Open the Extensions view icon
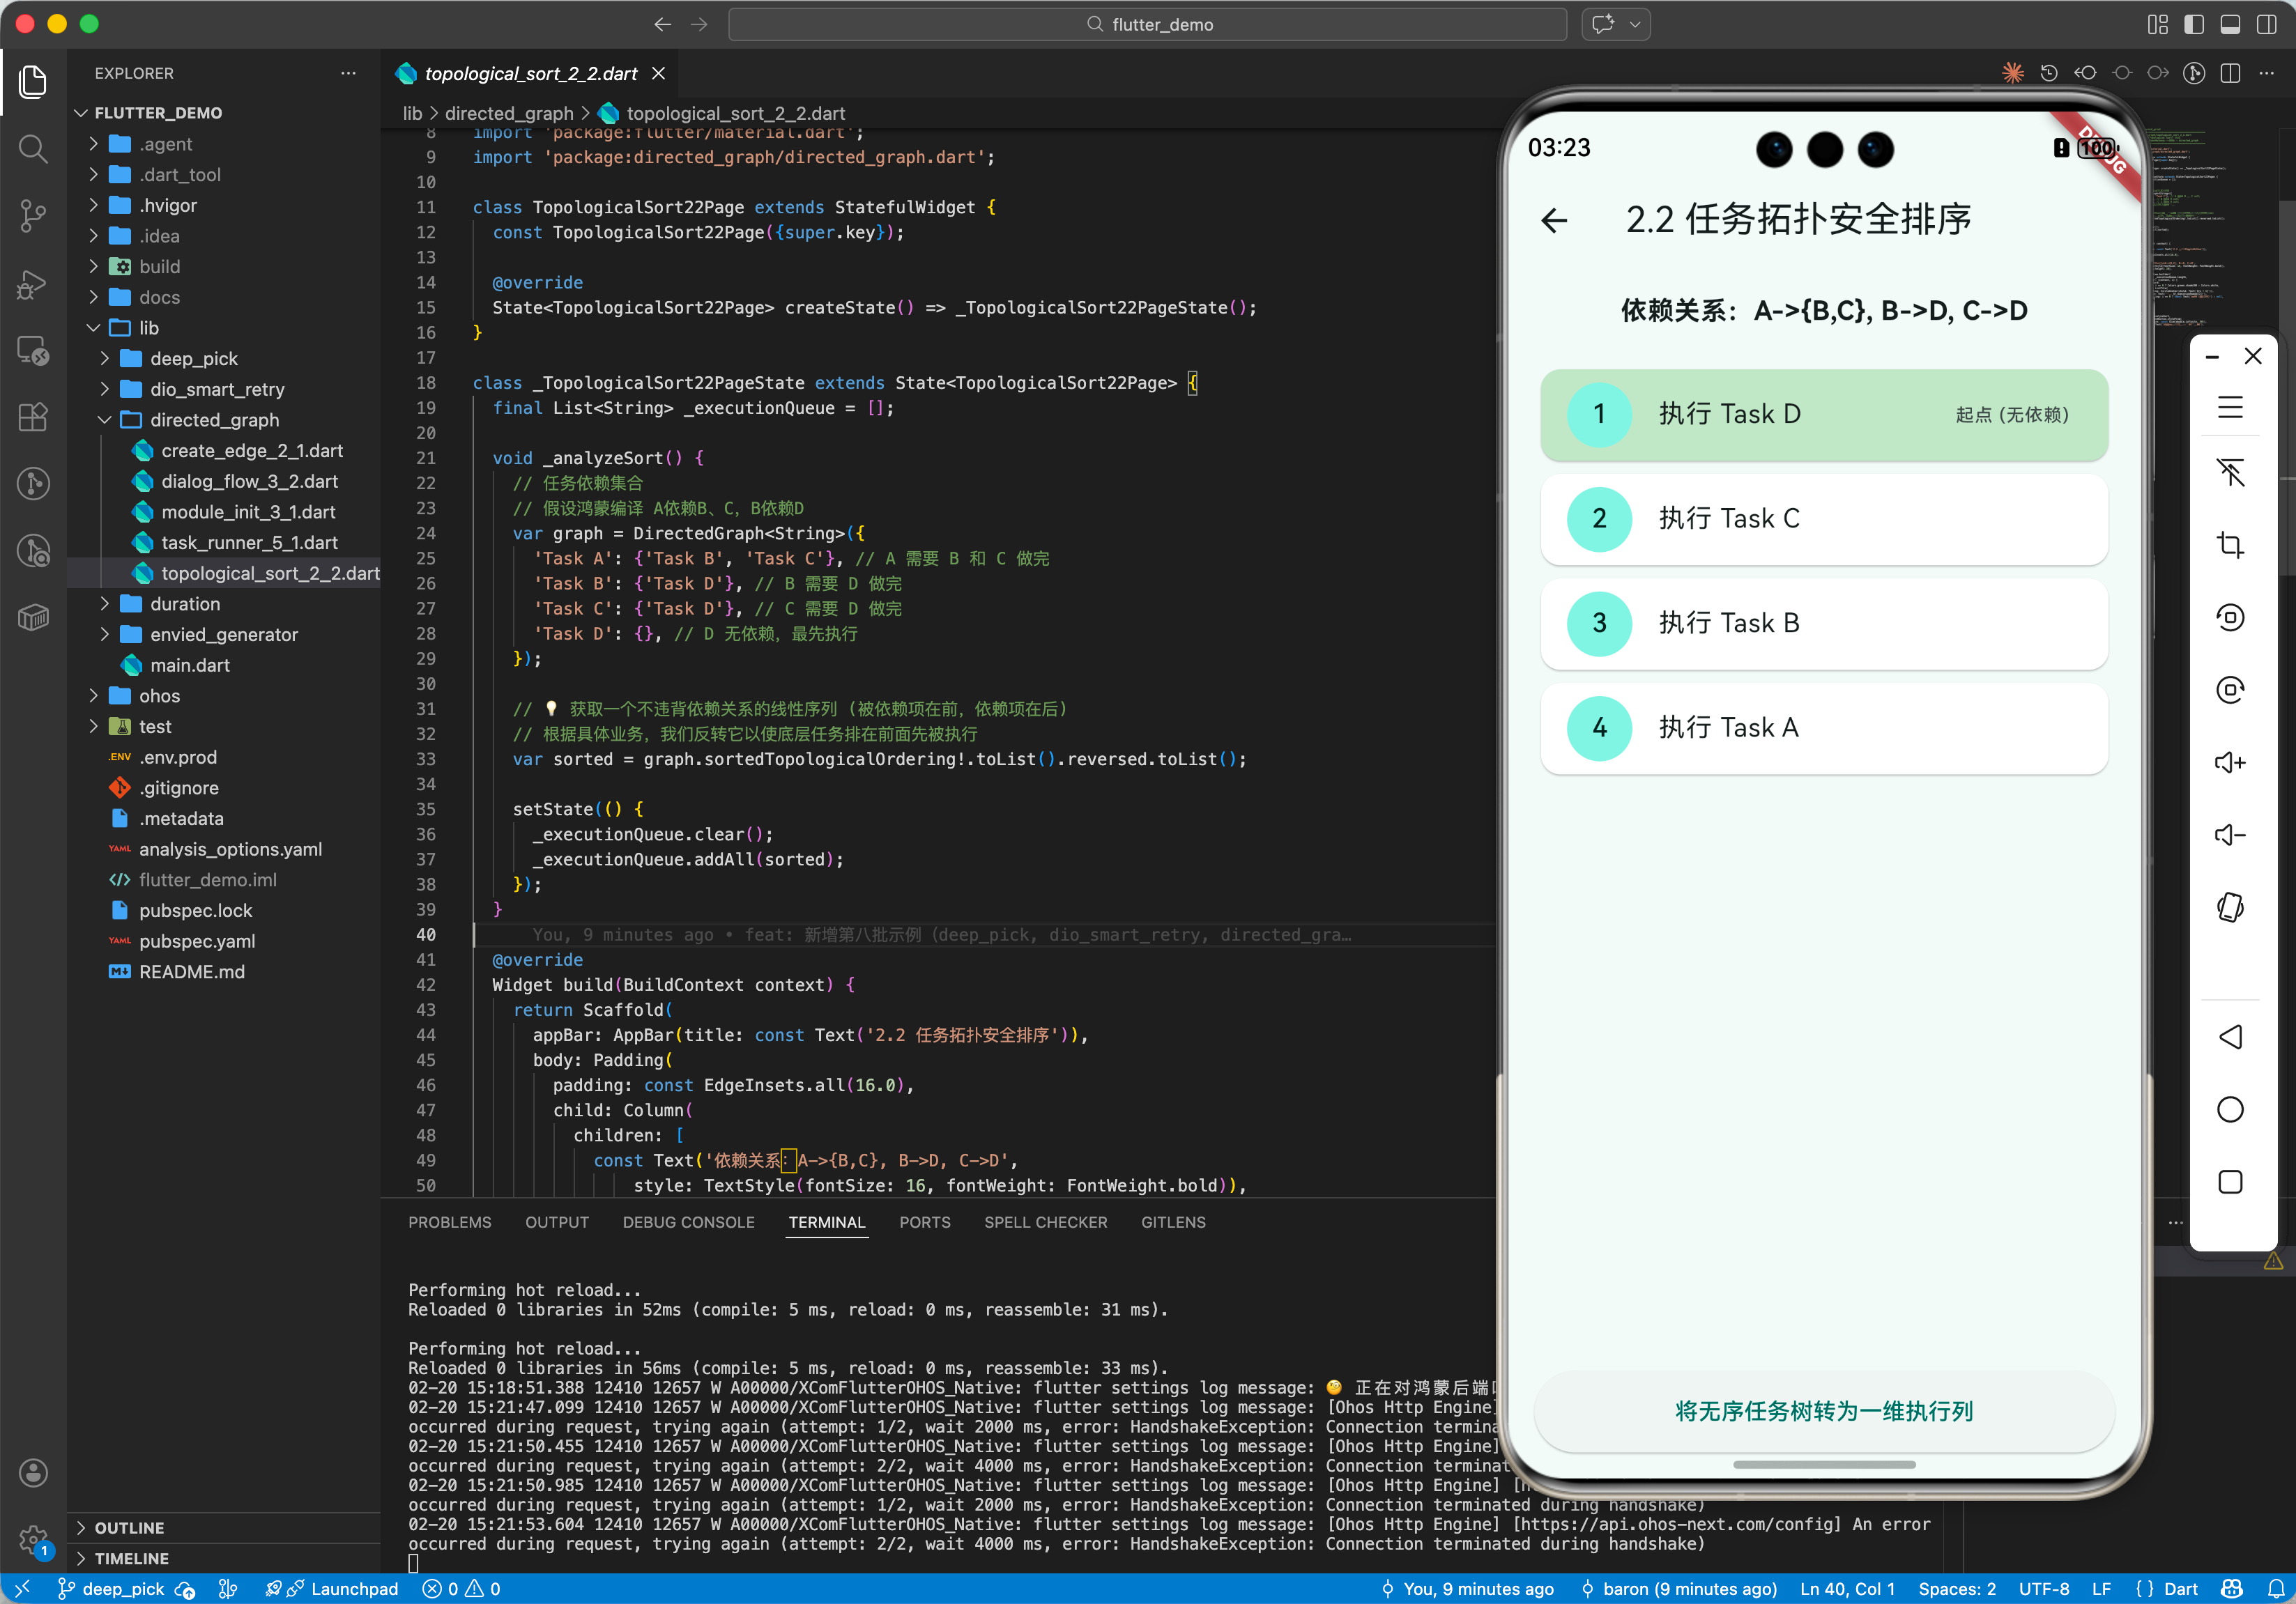Viewport: 2296px width, 1604px height. [x=33, y=417]
